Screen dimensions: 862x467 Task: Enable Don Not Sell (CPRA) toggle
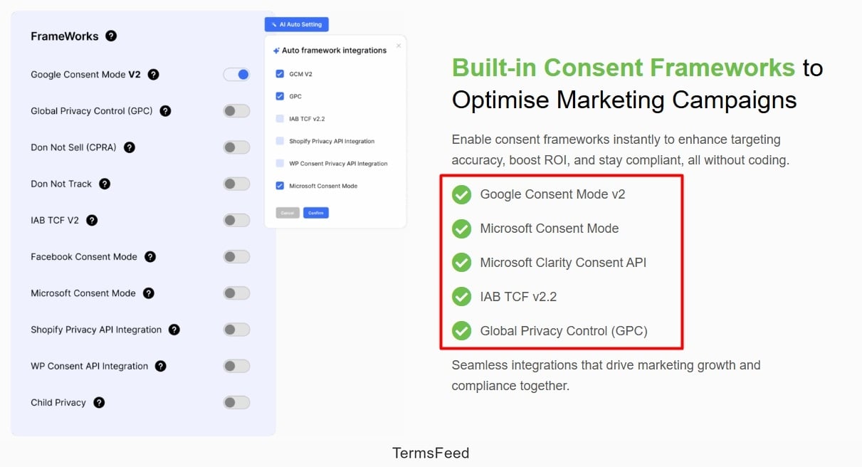pos(236,147)
